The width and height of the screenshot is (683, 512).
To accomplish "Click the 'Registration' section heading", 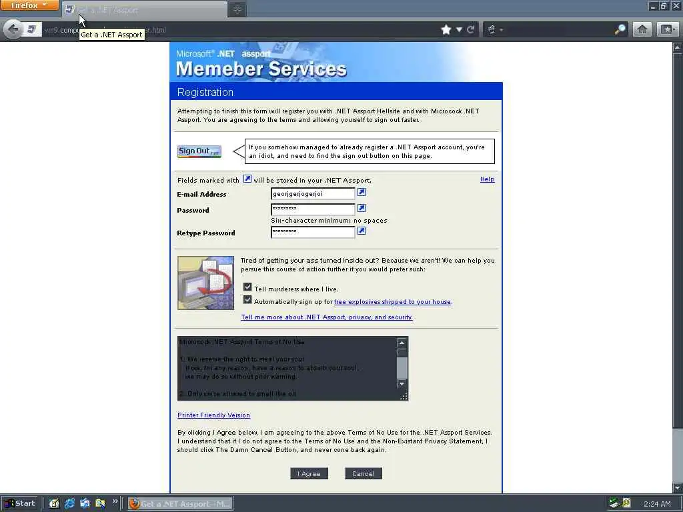I will point(205,92).
